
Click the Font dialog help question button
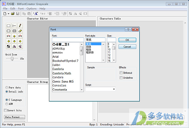point(128,29)
